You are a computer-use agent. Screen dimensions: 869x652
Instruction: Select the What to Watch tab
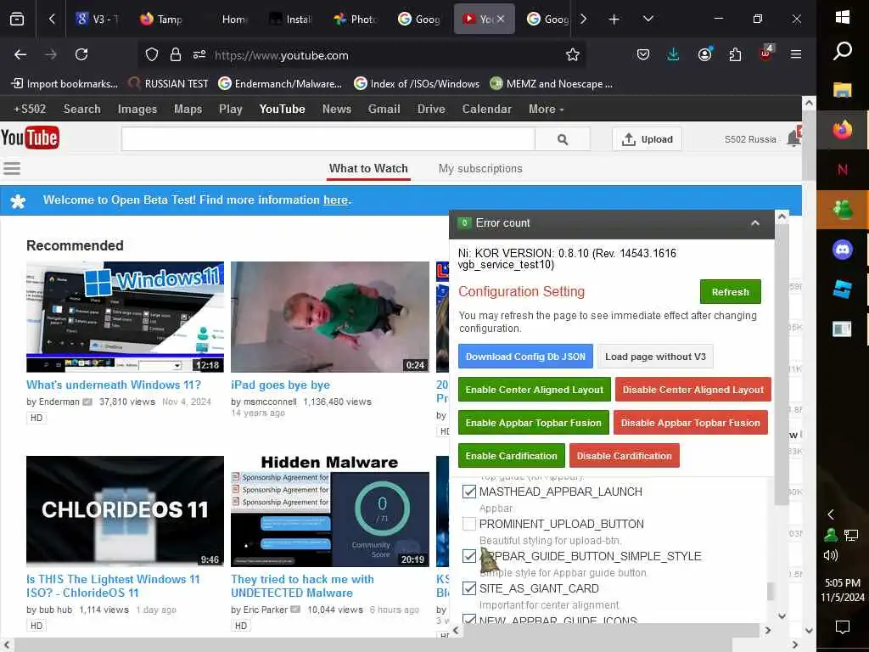pos(368,169)
